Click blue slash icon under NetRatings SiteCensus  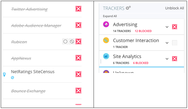point(12,78)
